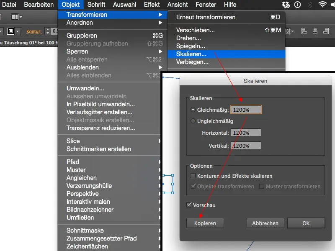Click the Bluetooth status icon
This screenshot has width=335, height=251.
(x=310, y=5)
